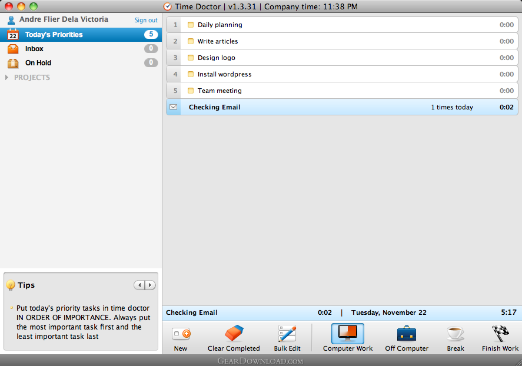Select the Checking Email row label
Image resolution: width=522 pixels, height=366 pixels.
tap(214, 107)
